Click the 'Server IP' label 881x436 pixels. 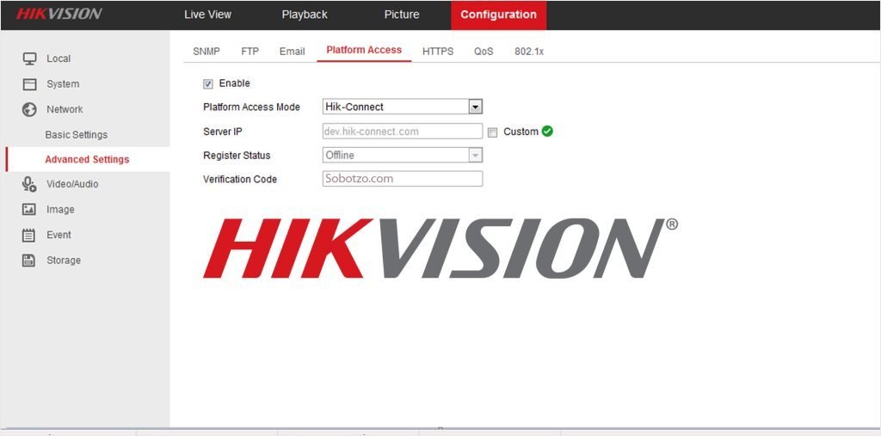223,132
